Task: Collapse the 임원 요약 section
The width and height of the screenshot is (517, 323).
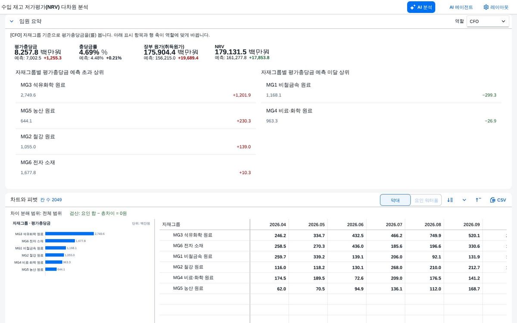Action: pos(12,21)
